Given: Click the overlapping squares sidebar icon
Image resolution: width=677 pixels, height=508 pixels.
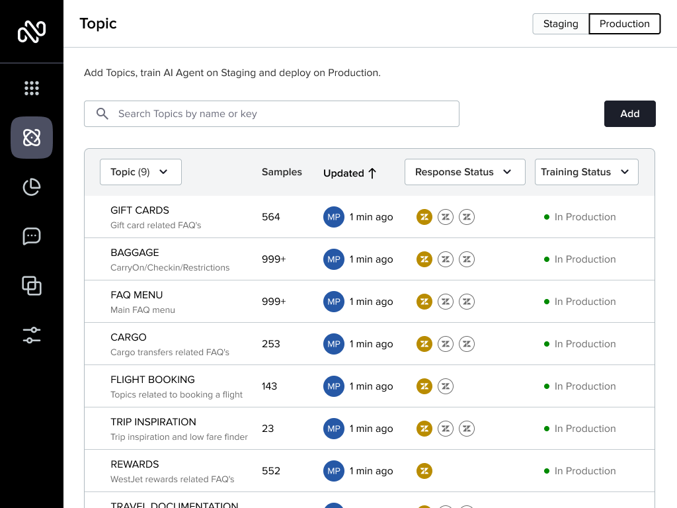Looking at the screenshot, I should click(x=32, y=286).
